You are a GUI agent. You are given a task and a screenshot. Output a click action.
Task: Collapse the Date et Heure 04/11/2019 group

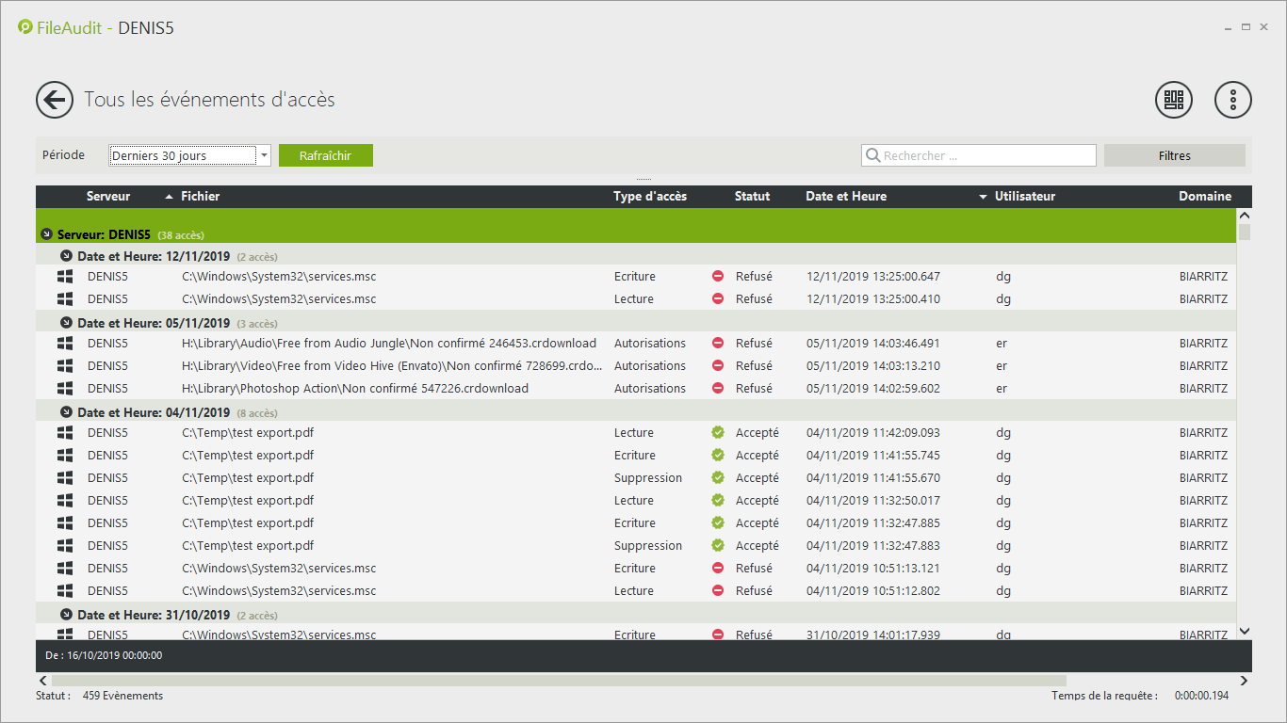[66, 412]
